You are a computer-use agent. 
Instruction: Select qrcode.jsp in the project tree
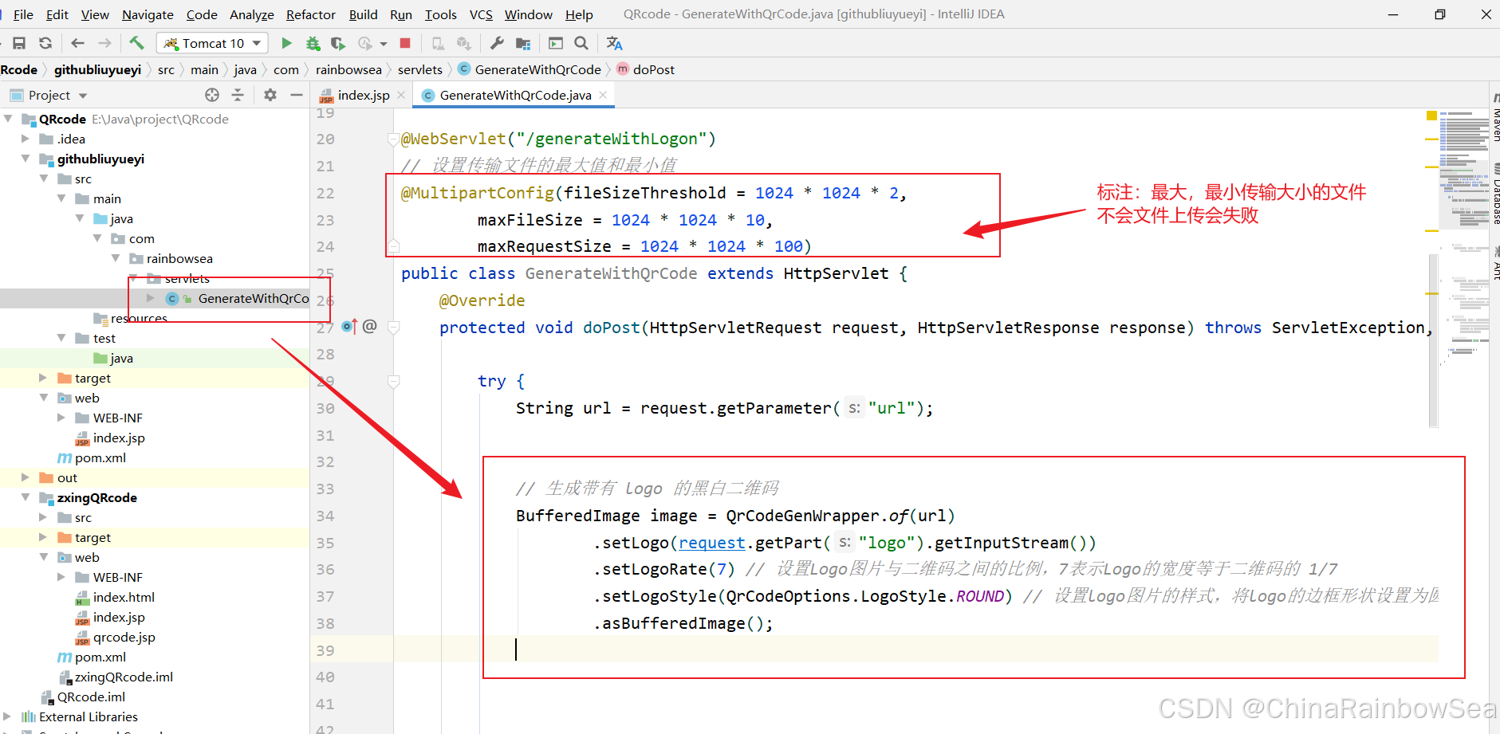click(124, 637)
